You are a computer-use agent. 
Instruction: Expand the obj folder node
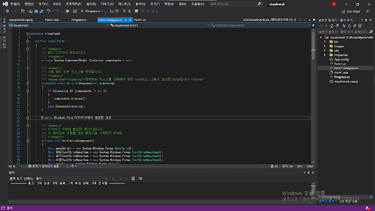[325, 51]
